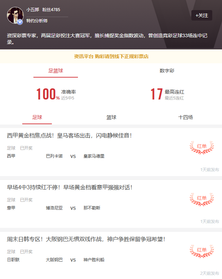Open the 早场4中3持续红不停 article title
The width and height of the screenshot is (222, 279).
pyautogui.click(x=70, y=187)
